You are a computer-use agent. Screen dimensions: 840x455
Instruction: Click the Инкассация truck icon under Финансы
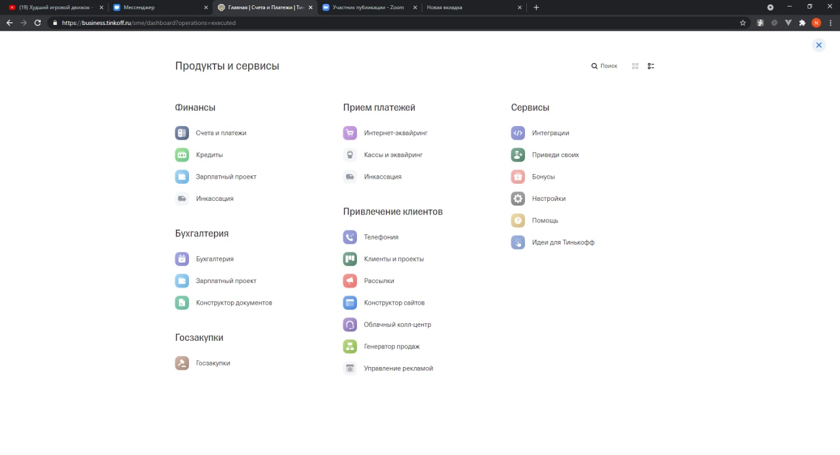pos(182,198)
